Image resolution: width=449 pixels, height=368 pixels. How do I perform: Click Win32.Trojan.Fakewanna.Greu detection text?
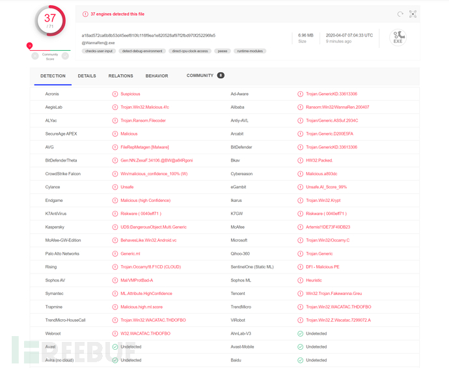click(334, 294)
